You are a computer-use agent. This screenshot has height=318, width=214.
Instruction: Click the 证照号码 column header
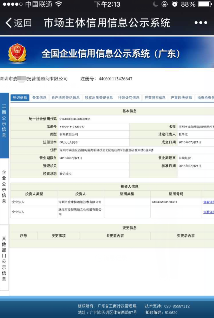[176, 194]
